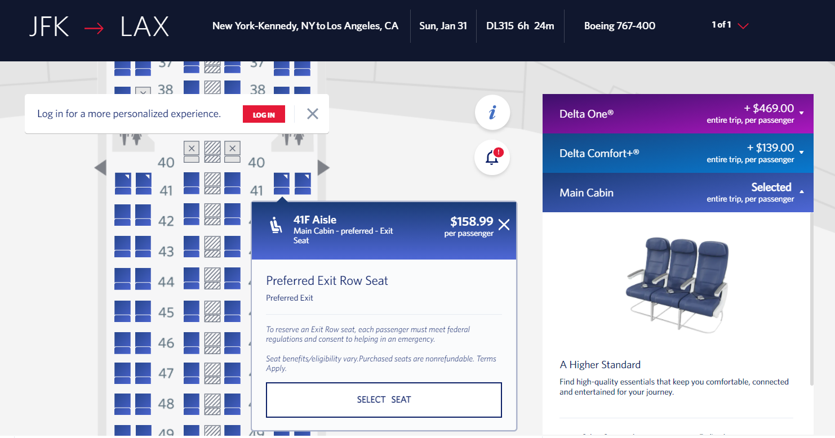
Task: Click the LOG IN button in the banner
Action: coord(264,113)
